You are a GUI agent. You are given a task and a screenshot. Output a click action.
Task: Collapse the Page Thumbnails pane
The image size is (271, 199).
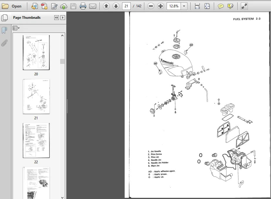pyautogui.click(x=56, y=18)
